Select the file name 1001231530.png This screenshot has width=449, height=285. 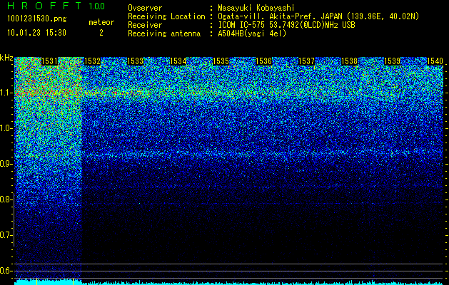tap(37, 19)
